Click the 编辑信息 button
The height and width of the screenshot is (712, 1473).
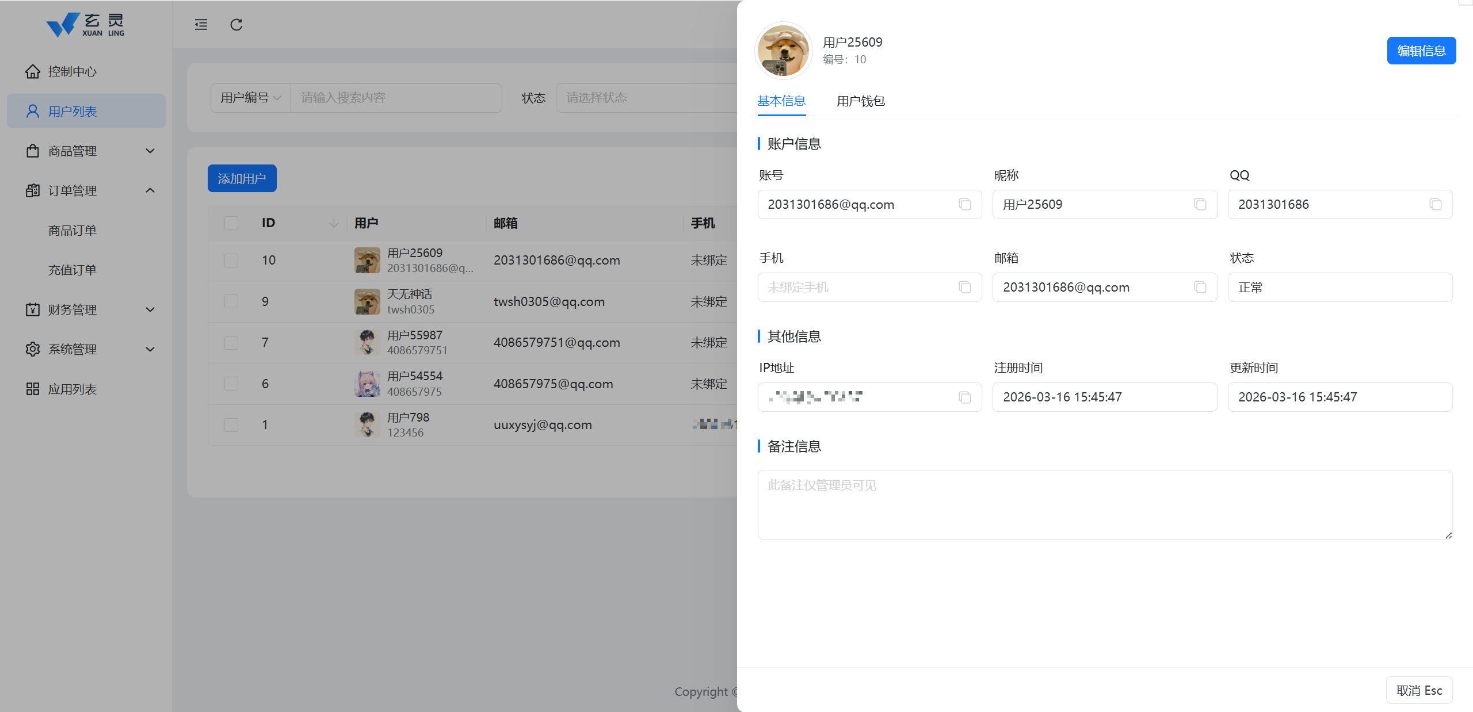click(x=1421, y=51)
